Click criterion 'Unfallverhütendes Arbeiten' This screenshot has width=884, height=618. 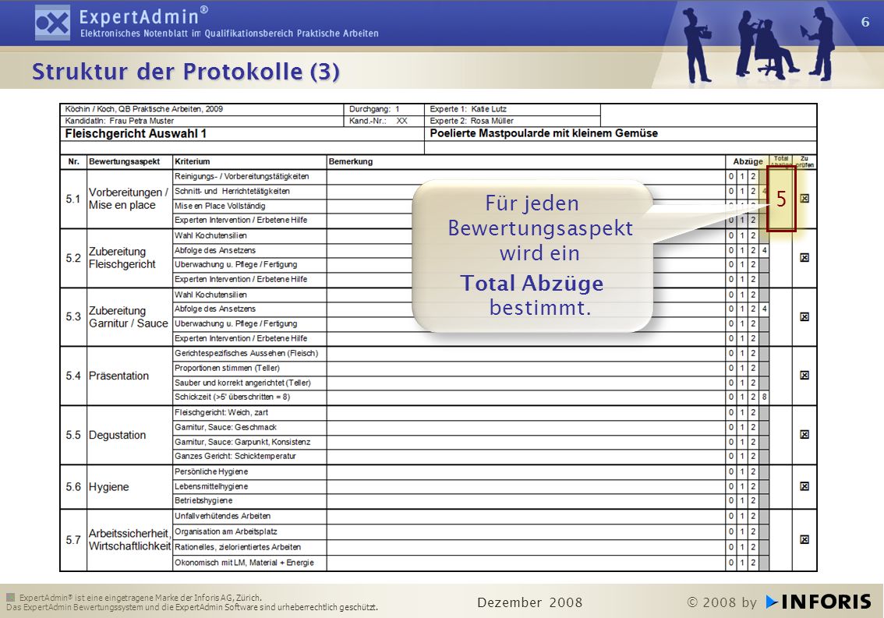[223, 516]
